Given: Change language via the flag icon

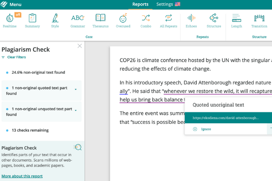Looking at the screenshot, I should coord(178,4).
